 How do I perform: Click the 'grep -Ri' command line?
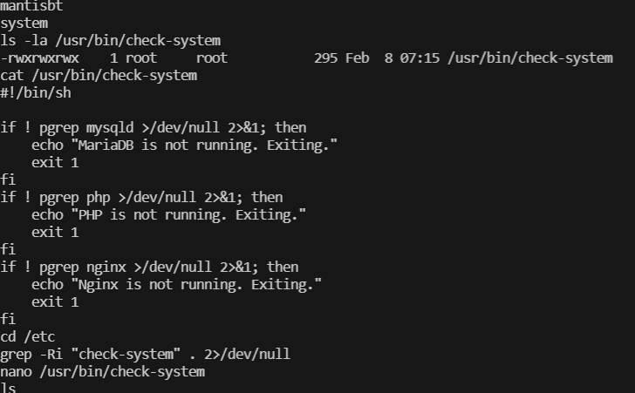click(x=145, y=355)
